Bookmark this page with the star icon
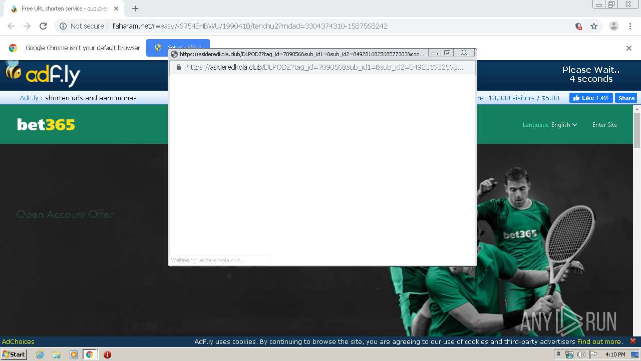641x361 pixels. click(x=594, y=26)
